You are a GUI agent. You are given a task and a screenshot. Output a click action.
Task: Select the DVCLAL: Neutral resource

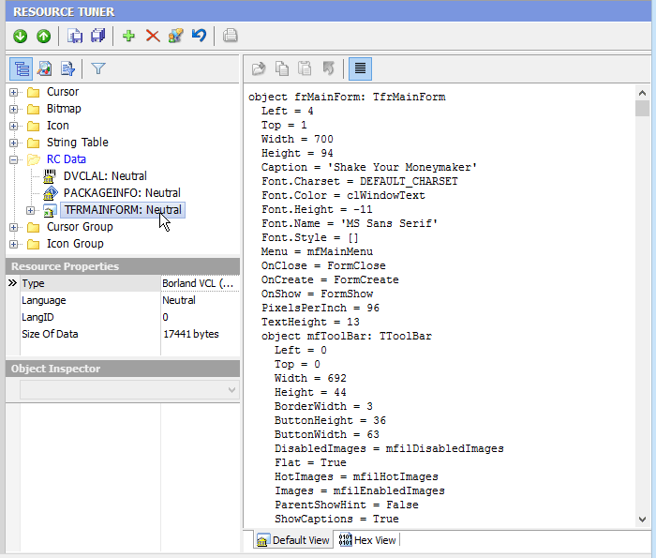(105, 176)
